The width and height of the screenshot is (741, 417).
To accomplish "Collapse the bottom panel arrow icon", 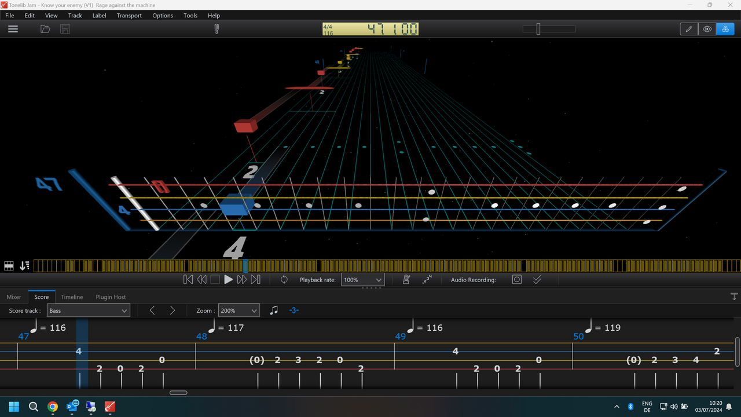I will 734,297.
